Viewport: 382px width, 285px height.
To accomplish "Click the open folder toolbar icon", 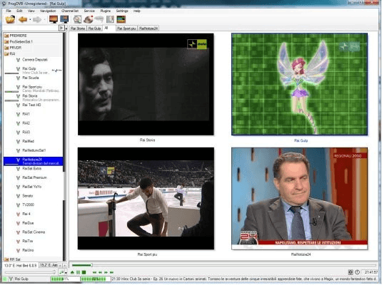I will (10, 19).
